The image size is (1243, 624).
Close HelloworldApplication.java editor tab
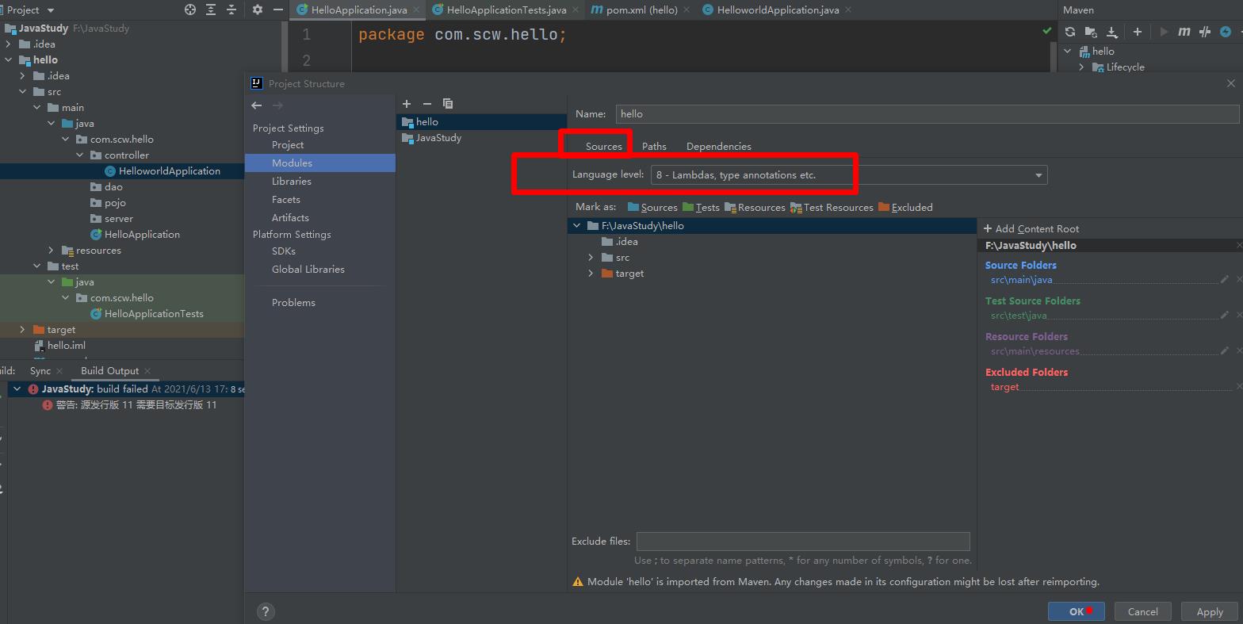point(848,10)
